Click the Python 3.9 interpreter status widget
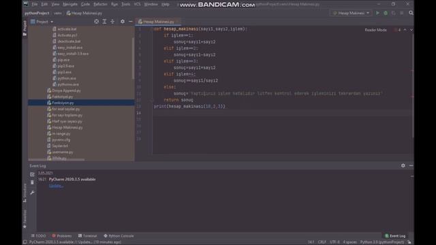The image size is (436, 245). coord(381,242)
